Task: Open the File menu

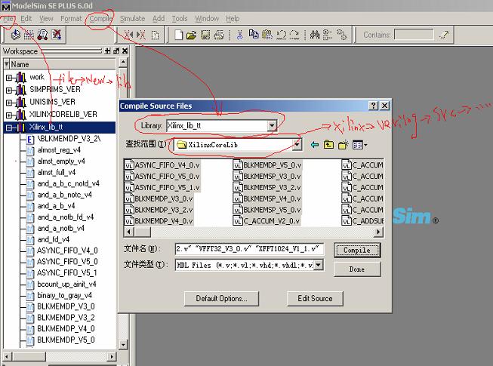Action: pos(8,19)
